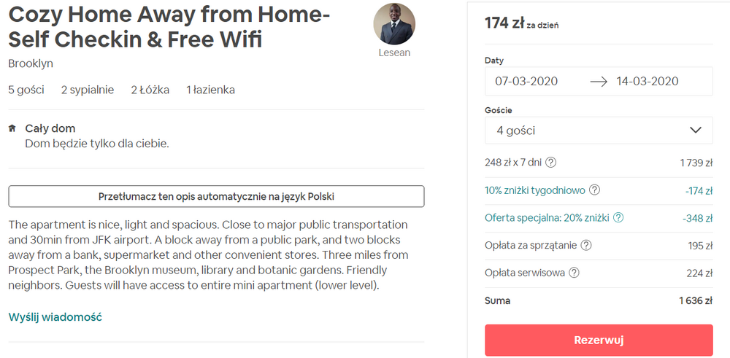This screenshot has height=358, width=730.
Task: Click Przetłumacz ten opis automatycznie button
Action: click(216, 196)
